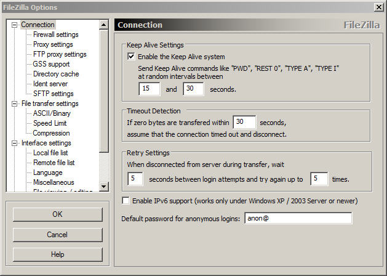Open ASCII/Binary settings
The image size is (387, 276).
[52, 113]
